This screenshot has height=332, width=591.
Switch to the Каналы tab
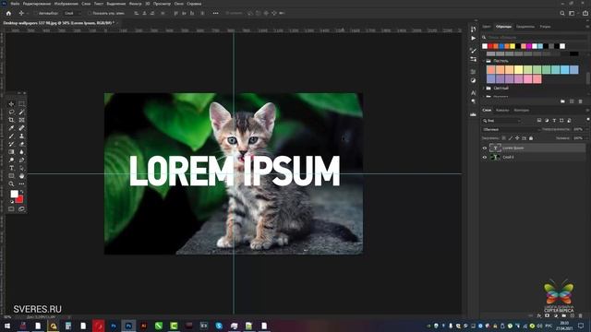(x=502, y=111)
